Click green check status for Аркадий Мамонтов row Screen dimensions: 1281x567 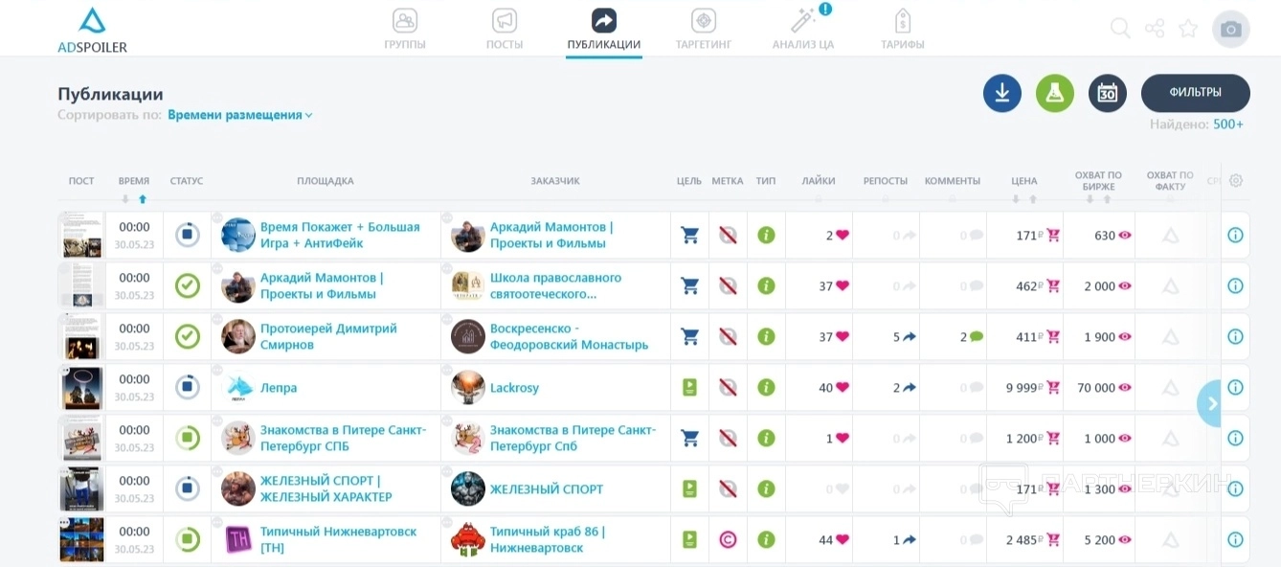point(188,285)
